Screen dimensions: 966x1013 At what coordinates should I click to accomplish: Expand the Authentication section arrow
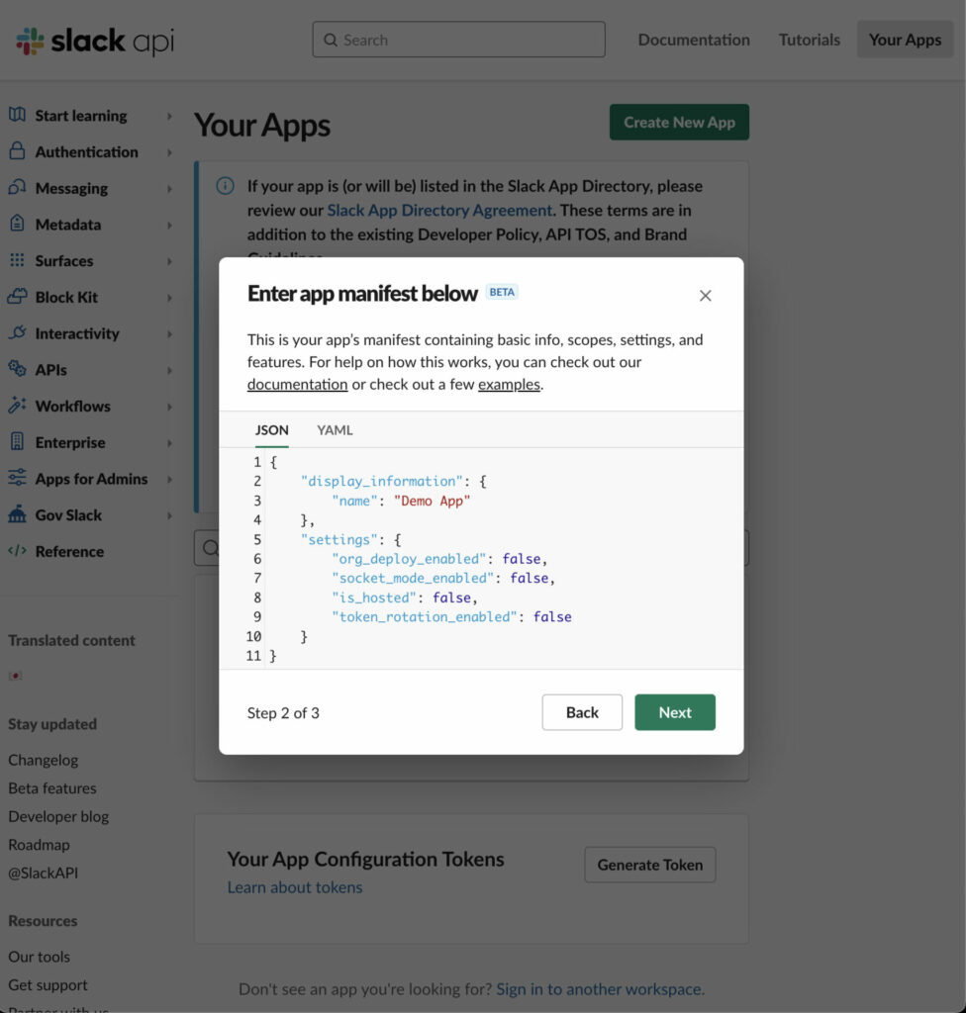pos(169,152)
